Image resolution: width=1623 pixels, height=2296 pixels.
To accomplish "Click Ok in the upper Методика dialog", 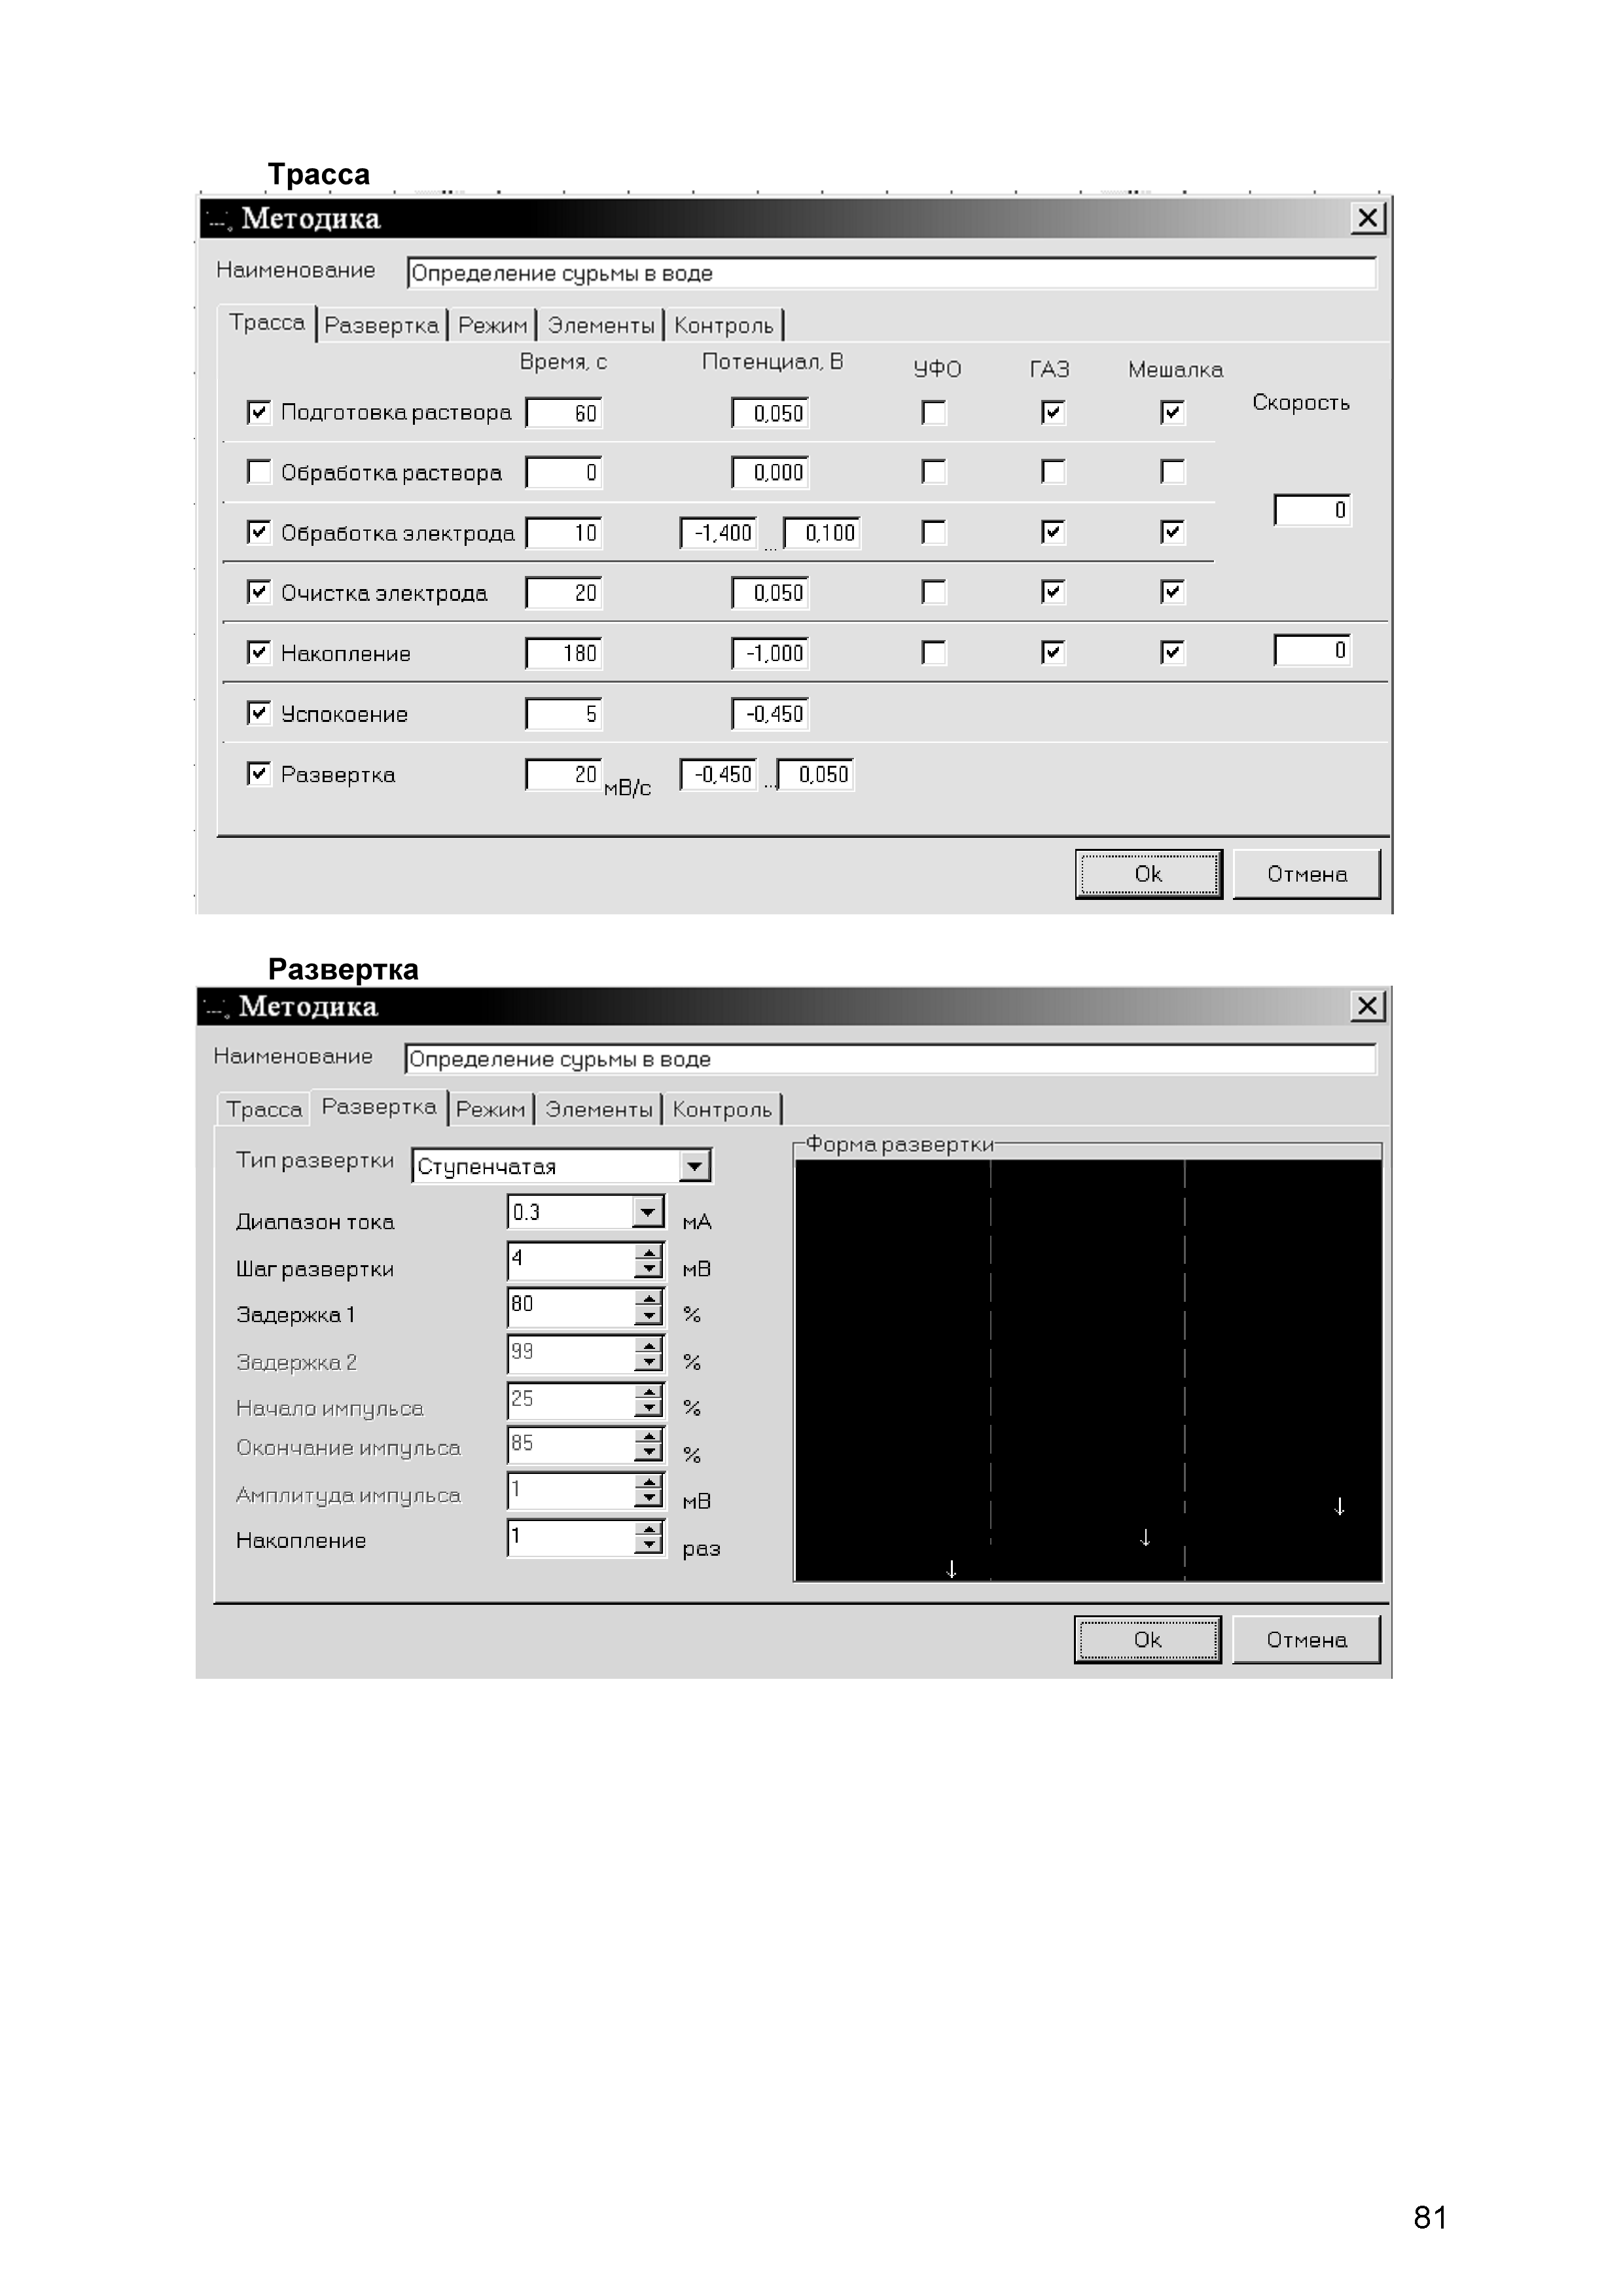I will point(1148,874).
